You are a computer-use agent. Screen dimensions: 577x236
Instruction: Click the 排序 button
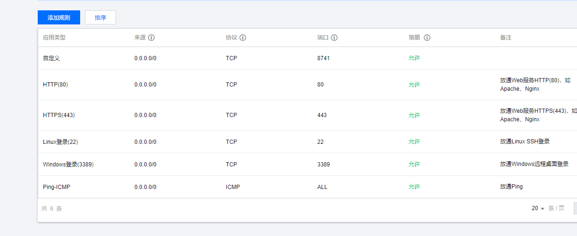point(100,17)
